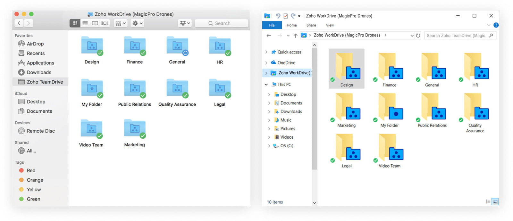Open Pictures in Explorer navigation pane
Screen dimensions: 513x221
[284, 129]
